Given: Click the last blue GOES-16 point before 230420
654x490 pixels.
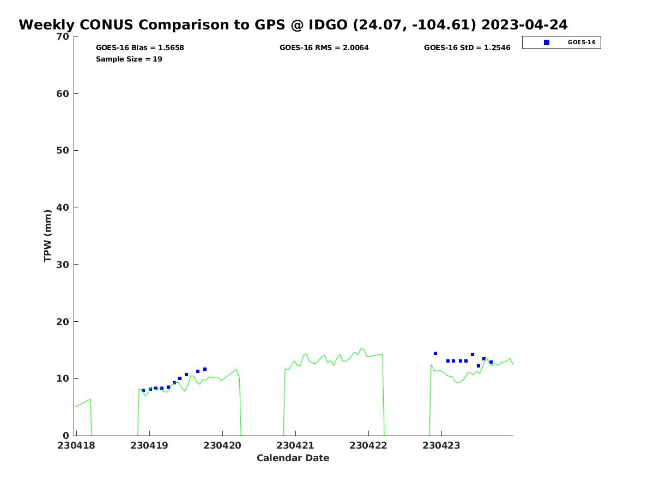Looking at the screenshot, I should (x=205, y=369).
